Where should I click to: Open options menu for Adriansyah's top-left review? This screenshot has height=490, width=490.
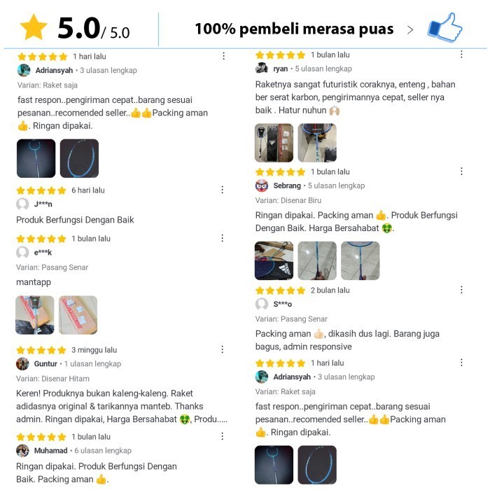pyautogui.click(x=223, y=56)
